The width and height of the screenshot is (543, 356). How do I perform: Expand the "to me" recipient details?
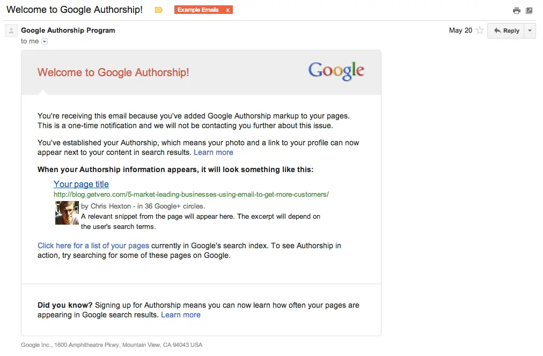(x=43, y=41)
